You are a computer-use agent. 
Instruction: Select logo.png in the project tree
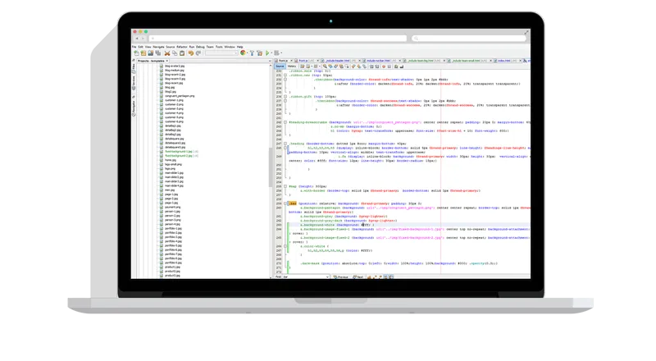click(170, 167)
